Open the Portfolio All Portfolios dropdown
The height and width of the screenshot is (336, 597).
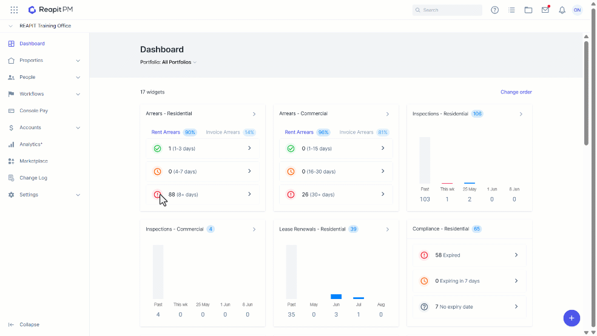click(x=168, y=62)
